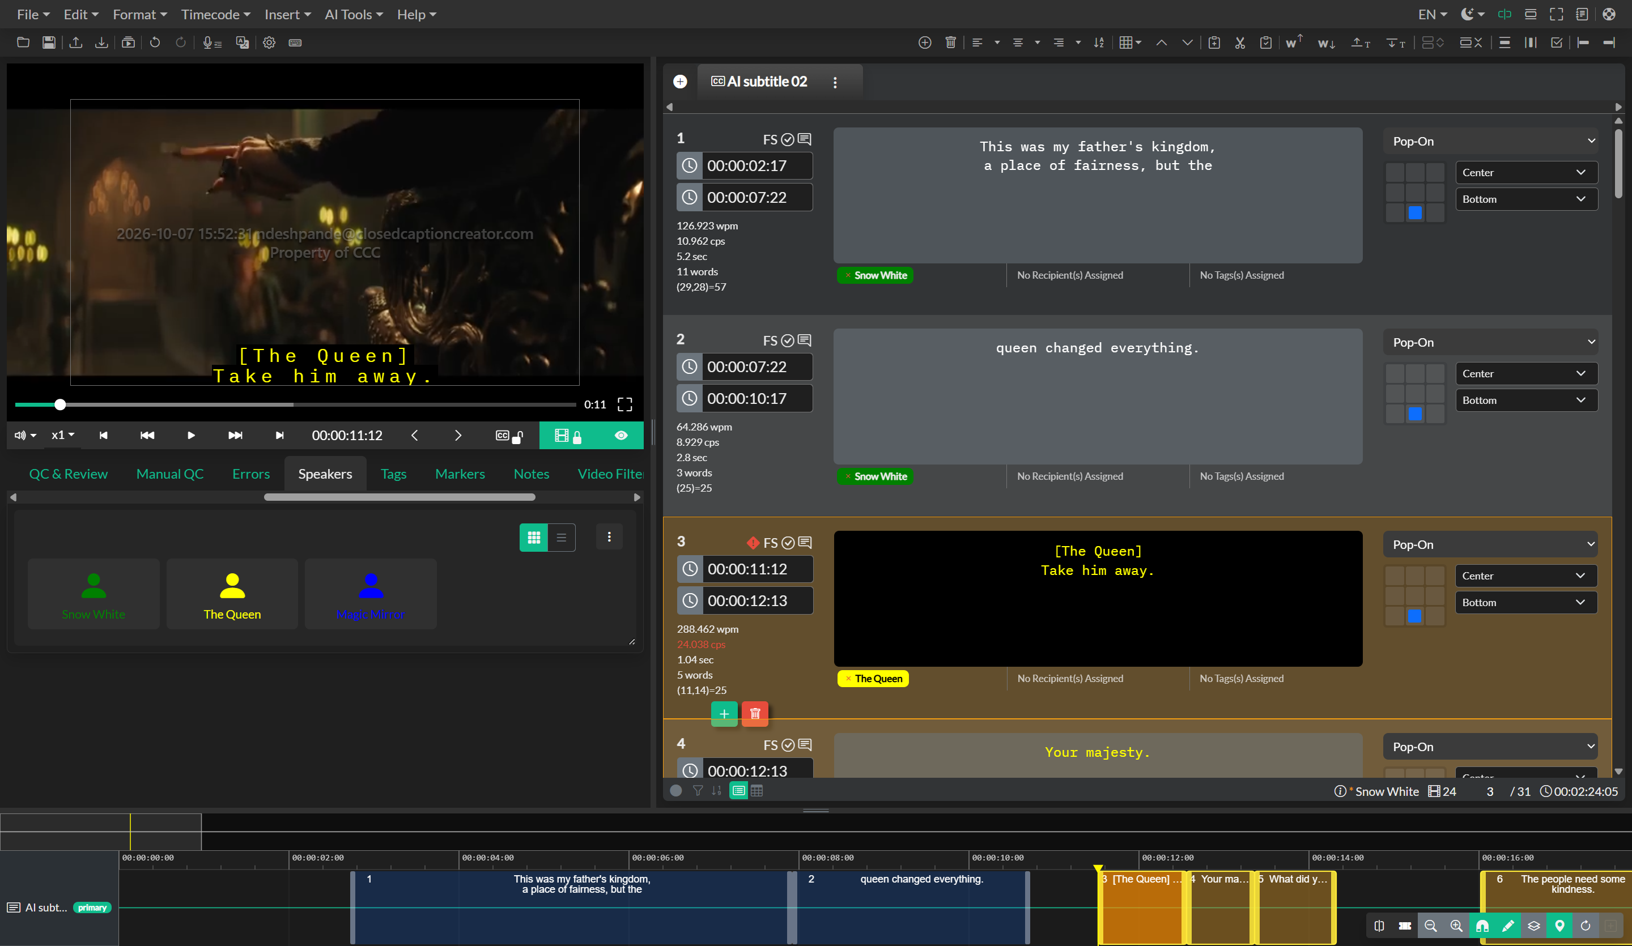Image resolution: width=1632 pixels, height=946 pixels.
Task: Open the AI Tools menu
Action: pos(354,14)
